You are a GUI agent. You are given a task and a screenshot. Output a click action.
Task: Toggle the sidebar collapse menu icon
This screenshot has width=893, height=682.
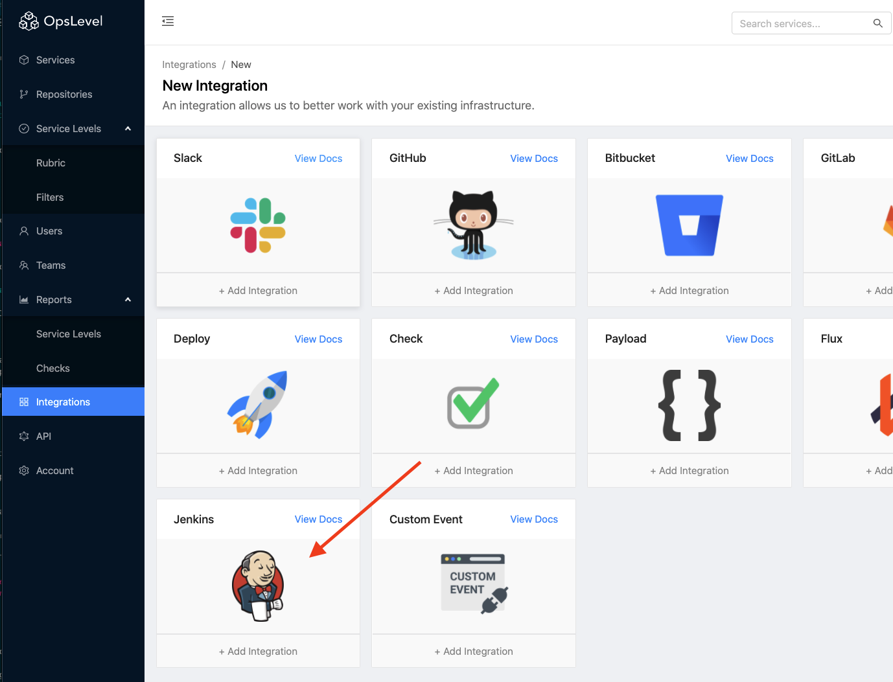click(168, 21)
